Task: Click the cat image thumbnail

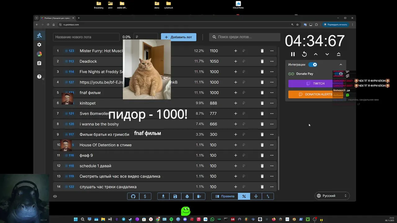Action: click(147, 69)
